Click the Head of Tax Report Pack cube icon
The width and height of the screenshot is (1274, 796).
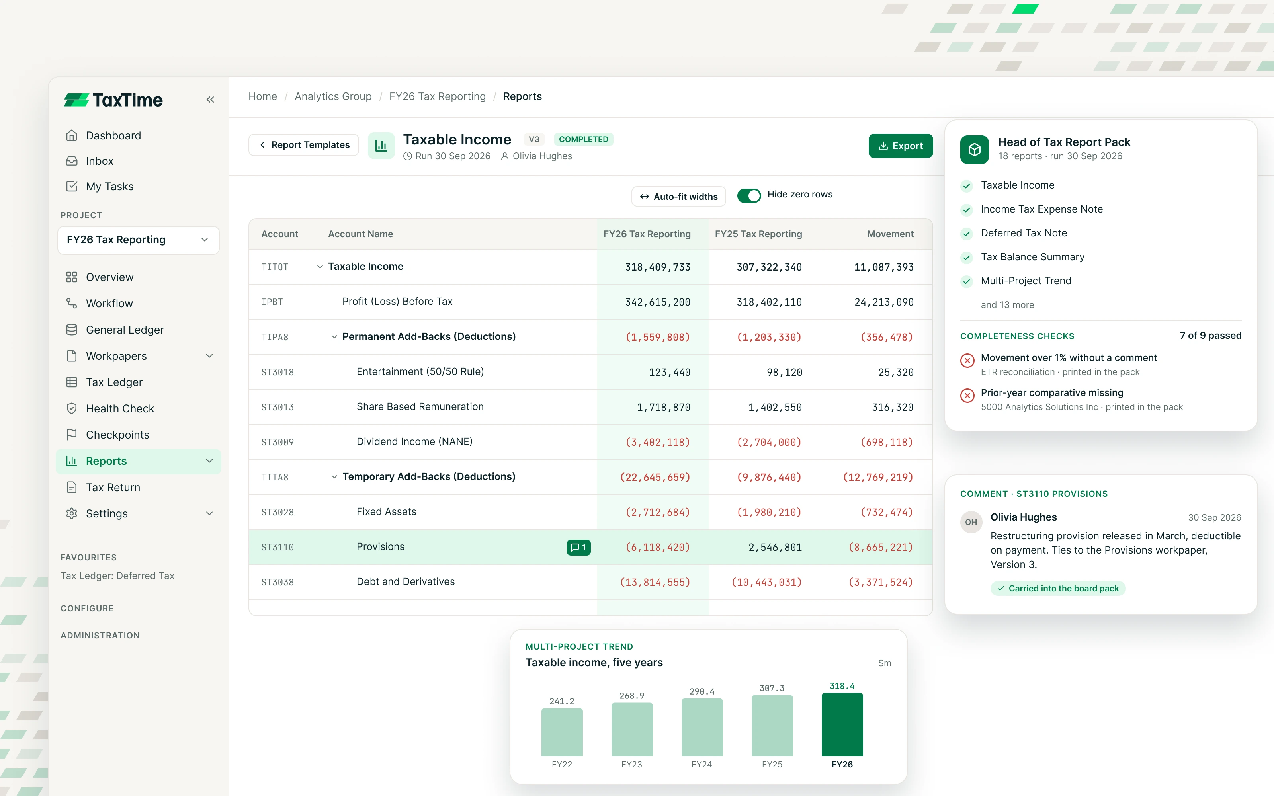(975, 150)
